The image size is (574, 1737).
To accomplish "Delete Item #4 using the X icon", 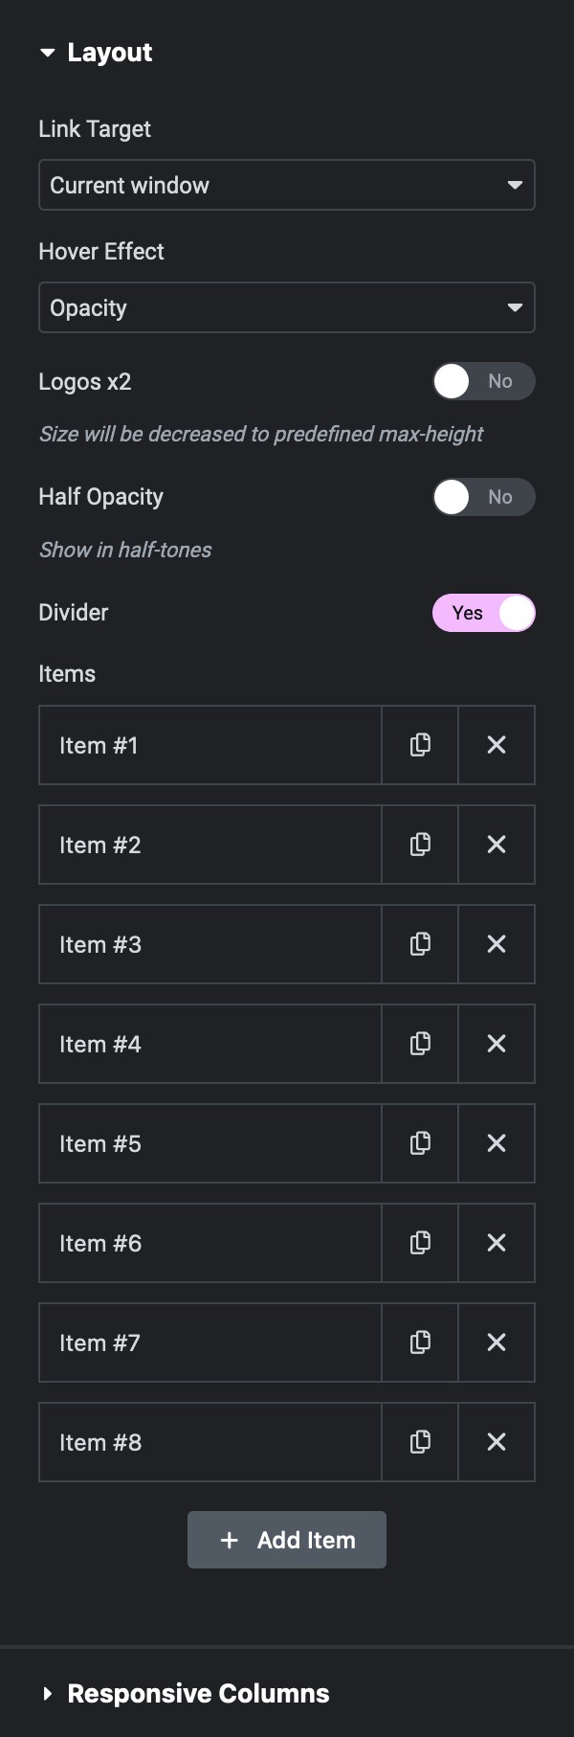I will click(497, 1044).
